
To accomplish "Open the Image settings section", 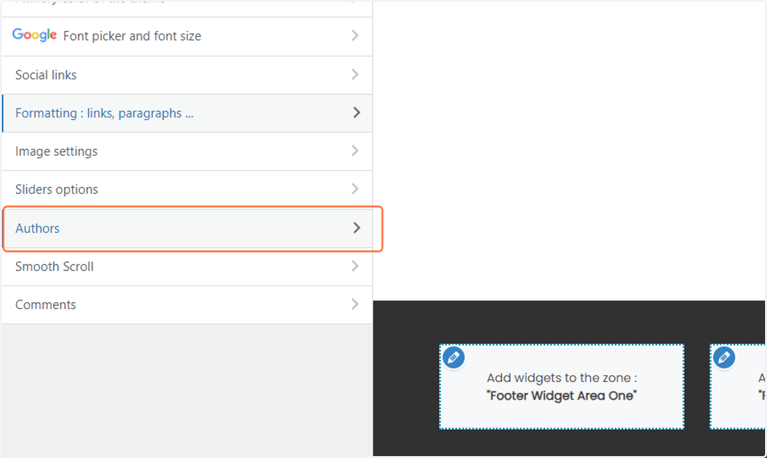I will [187, 151].
